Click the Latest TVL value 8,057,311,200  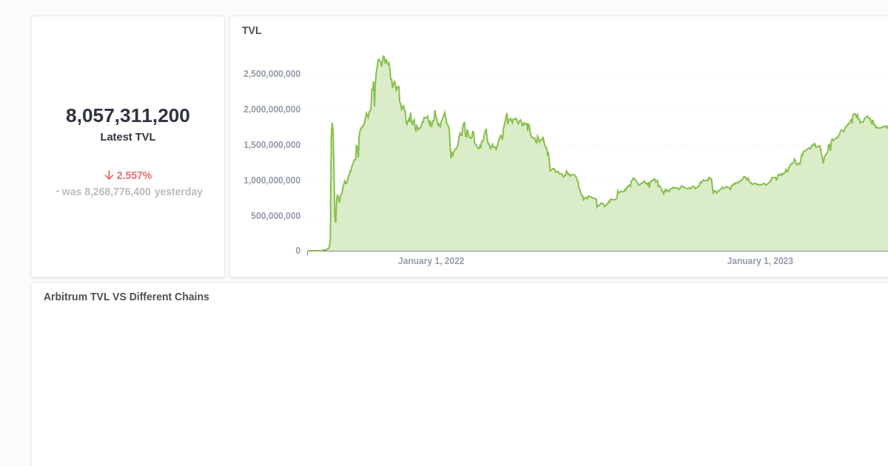127,115
